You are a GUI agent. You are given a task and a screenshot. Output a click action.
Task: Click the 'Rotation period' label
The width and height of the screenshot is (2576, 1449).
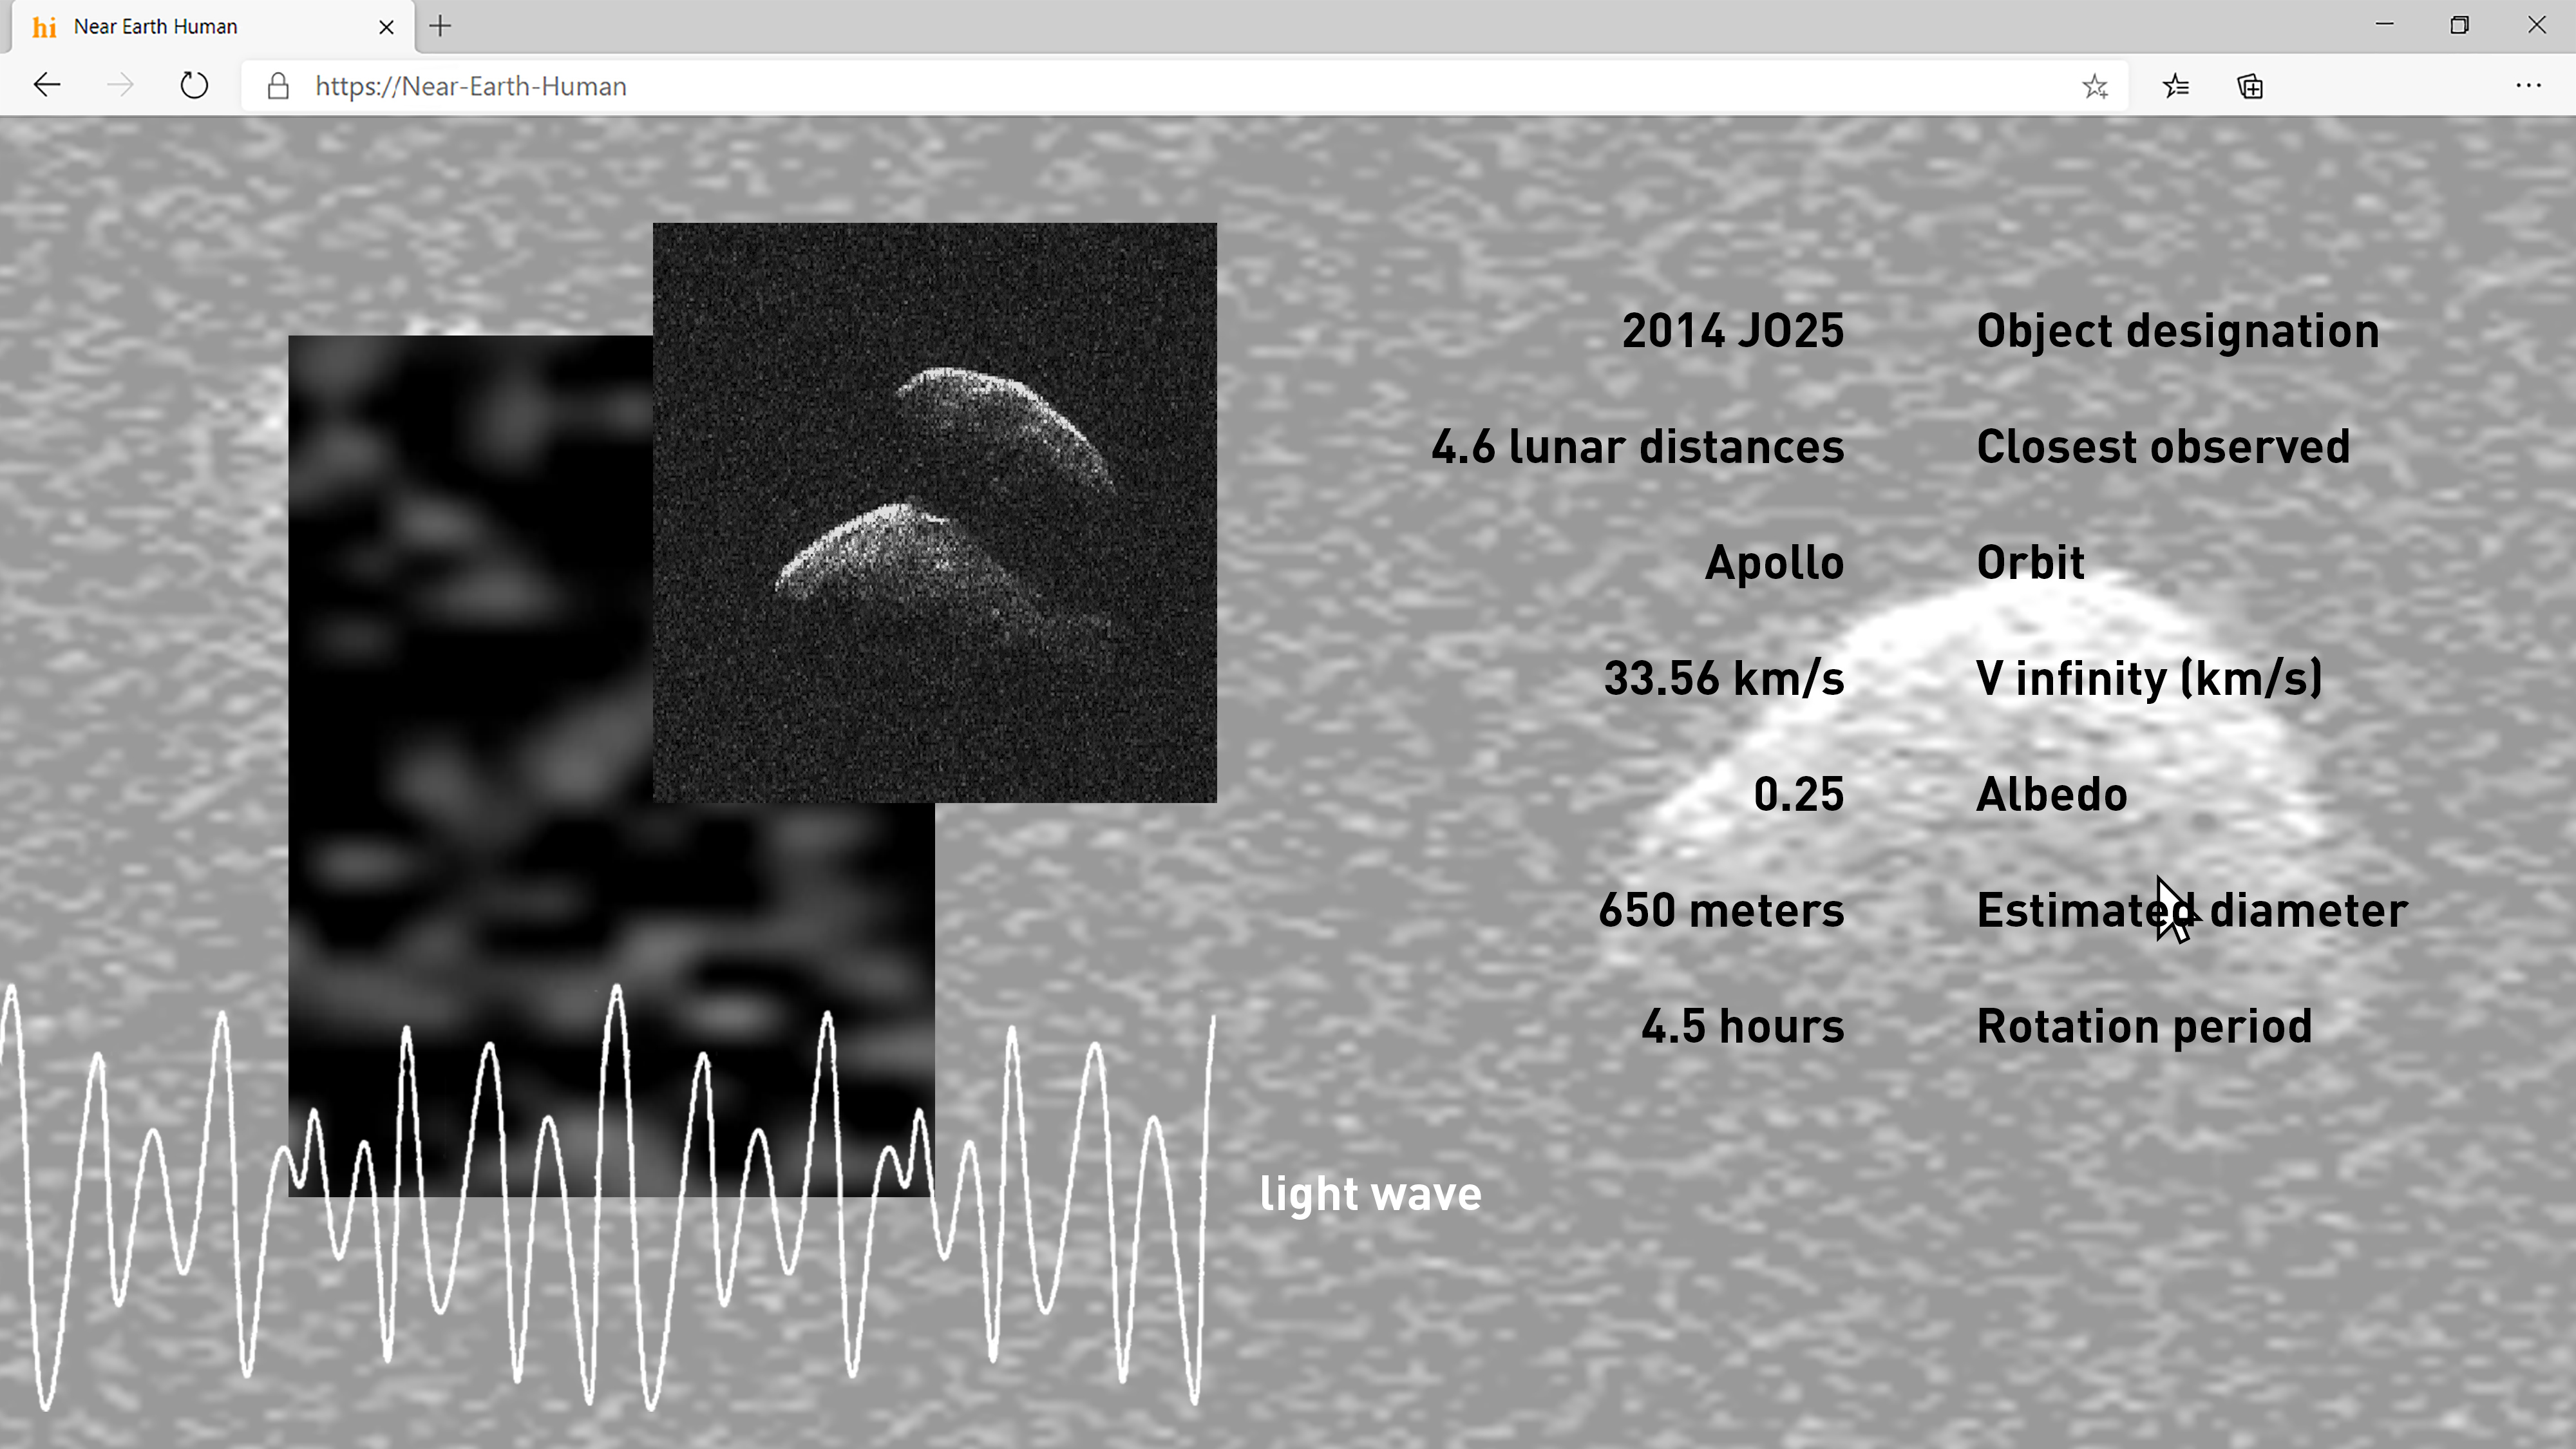coord(2144,1026)
